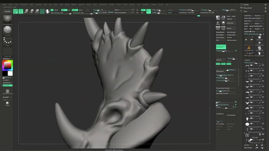Toggle the Rgb channel button

(x=64, y=10)
